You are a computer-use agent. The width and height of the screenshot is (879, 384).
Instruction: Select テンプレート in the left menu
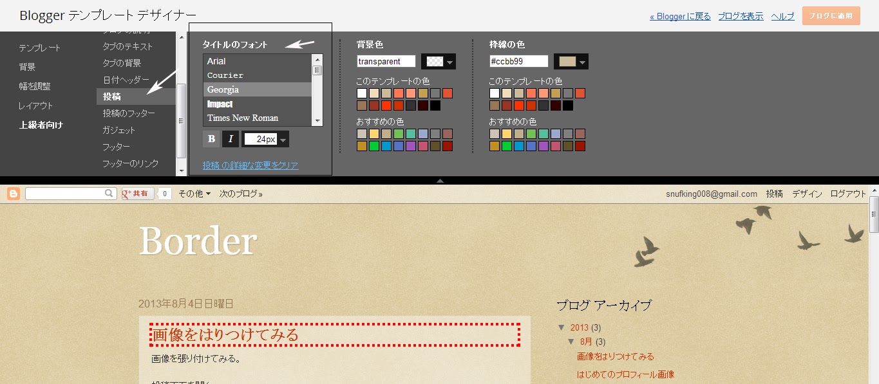[x=40, y=48]
